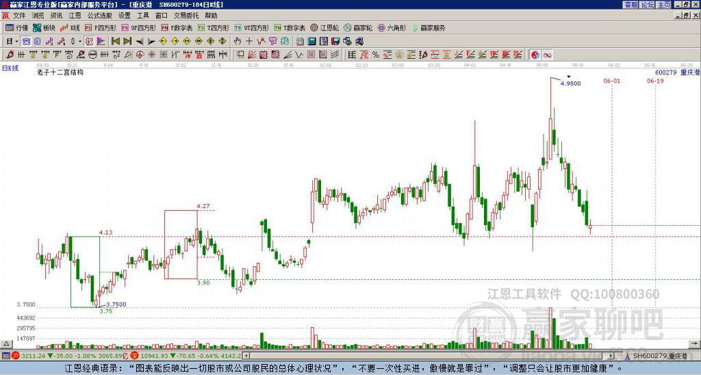The image size is (701, 375).
Task: Open 赢家服务 service page
Action: click(x=429, y=27)
